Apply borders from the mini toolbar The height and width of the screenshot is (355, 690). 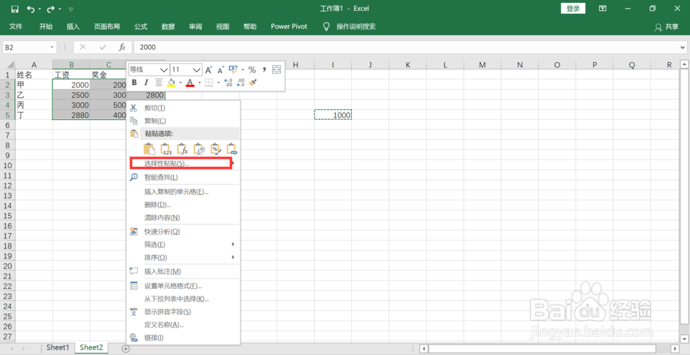[209, 82]
